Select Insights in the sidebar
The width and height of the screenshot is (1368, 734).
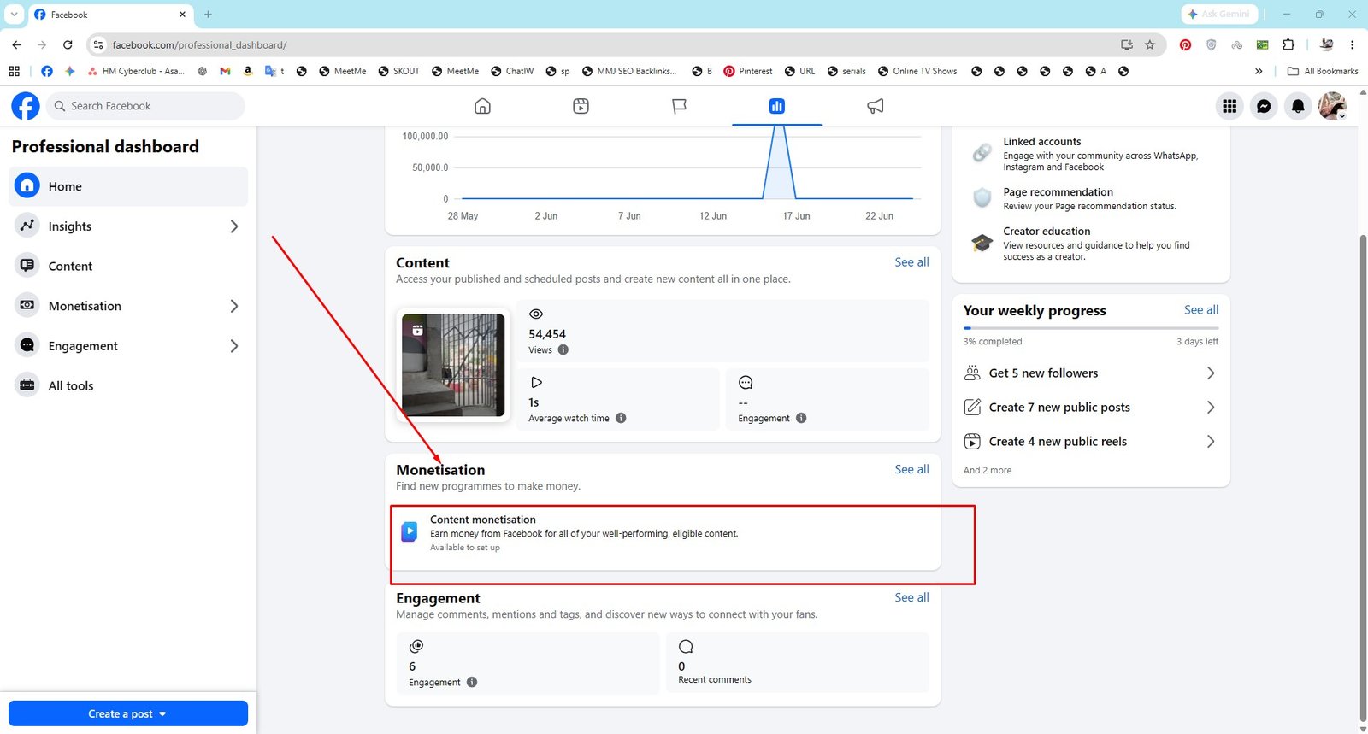coord(128,226)
